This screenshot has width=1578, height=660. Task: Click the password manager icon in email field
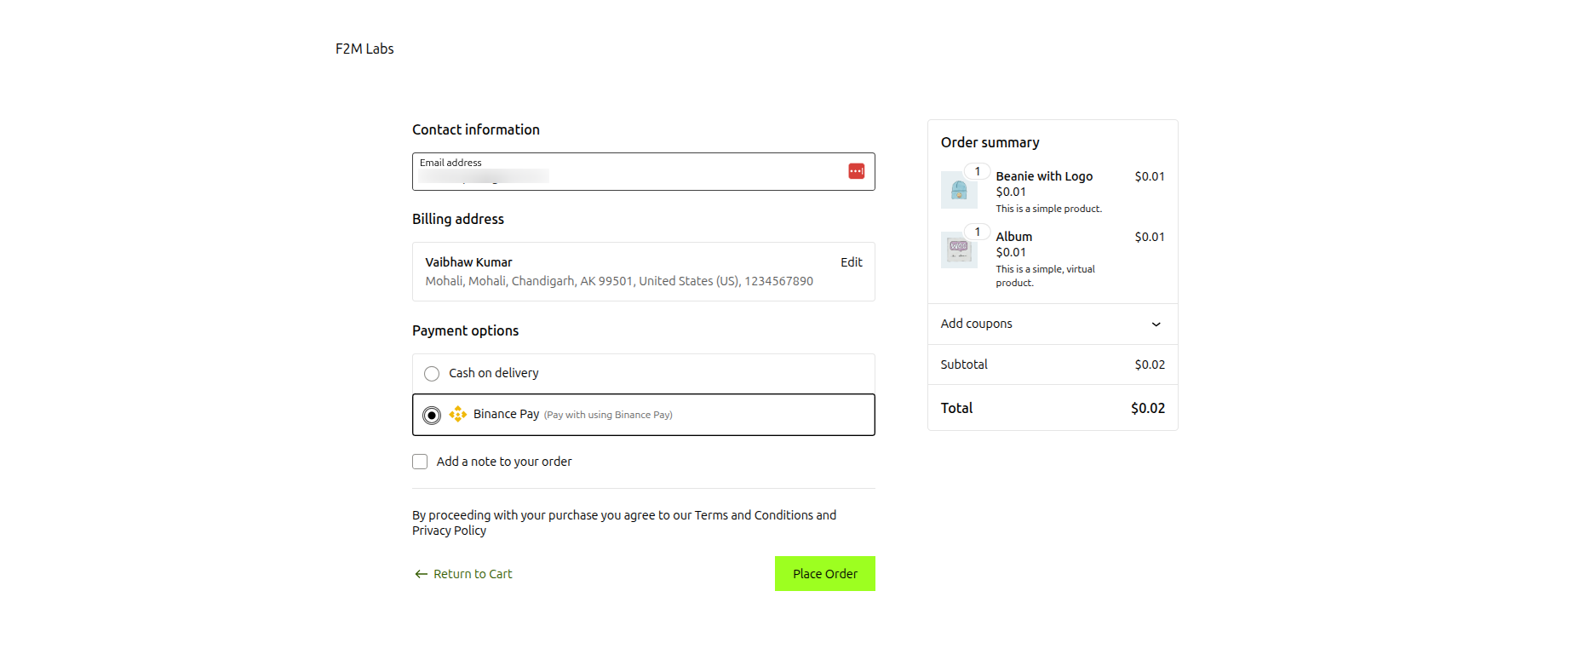tap(857, 171)
